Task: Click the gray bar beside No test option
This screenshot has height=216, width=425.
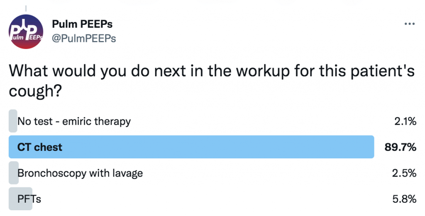Action: pos(13,121)
